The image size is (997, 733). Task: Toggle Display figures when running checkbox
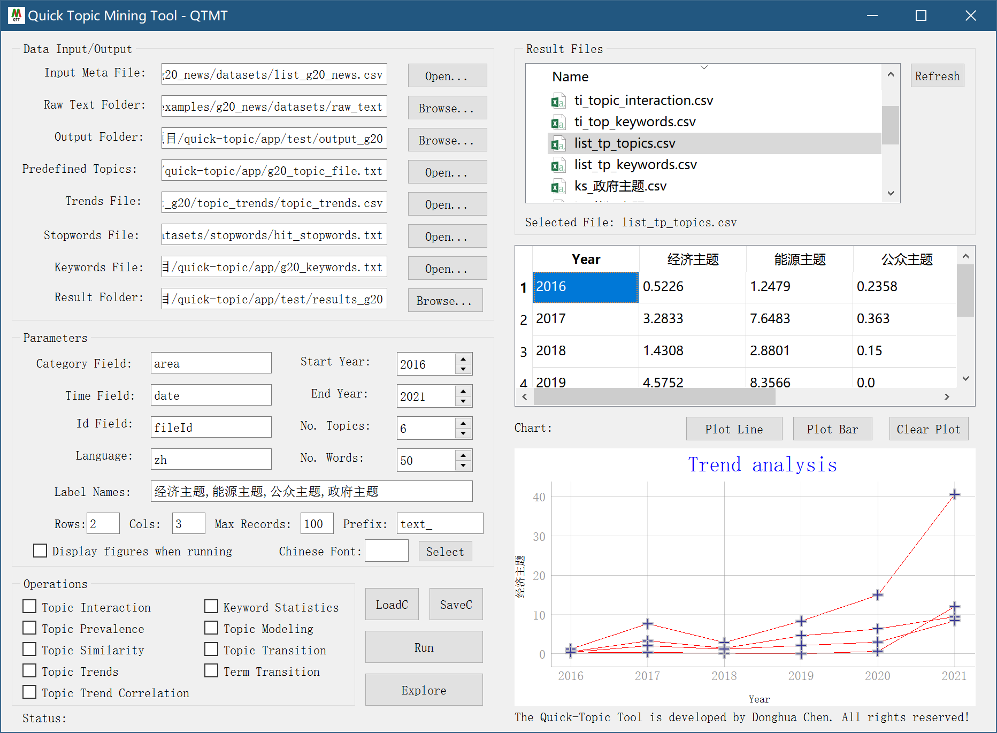coord(40,551)
